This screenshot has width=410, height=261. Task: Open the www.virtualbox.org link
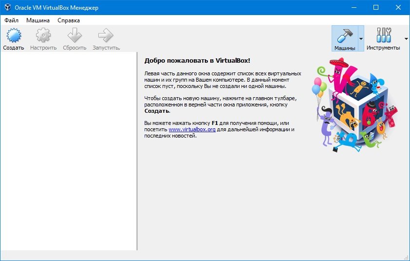tap(192, 129)
